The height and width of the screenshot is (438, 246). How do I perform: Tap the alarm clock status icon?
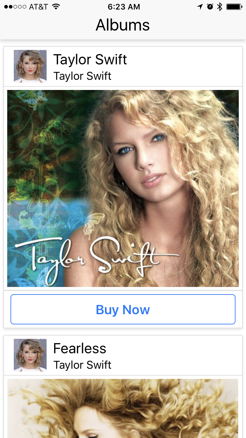[210, 7]
